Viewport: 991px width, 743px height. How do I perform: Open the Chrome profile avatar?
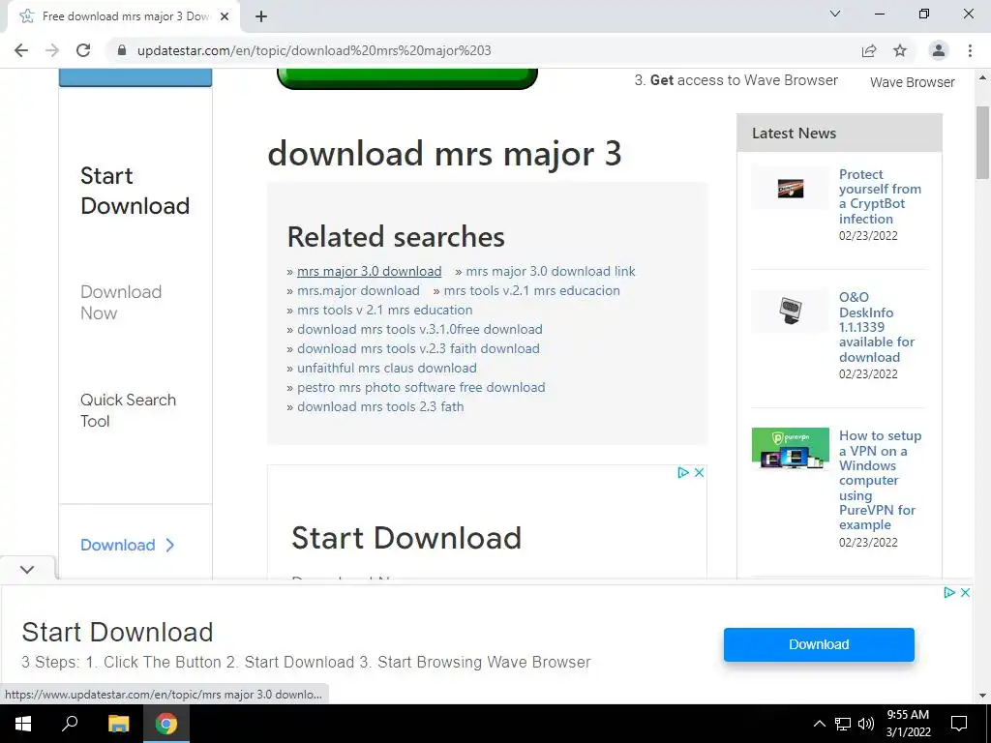[x=939, y=50]
